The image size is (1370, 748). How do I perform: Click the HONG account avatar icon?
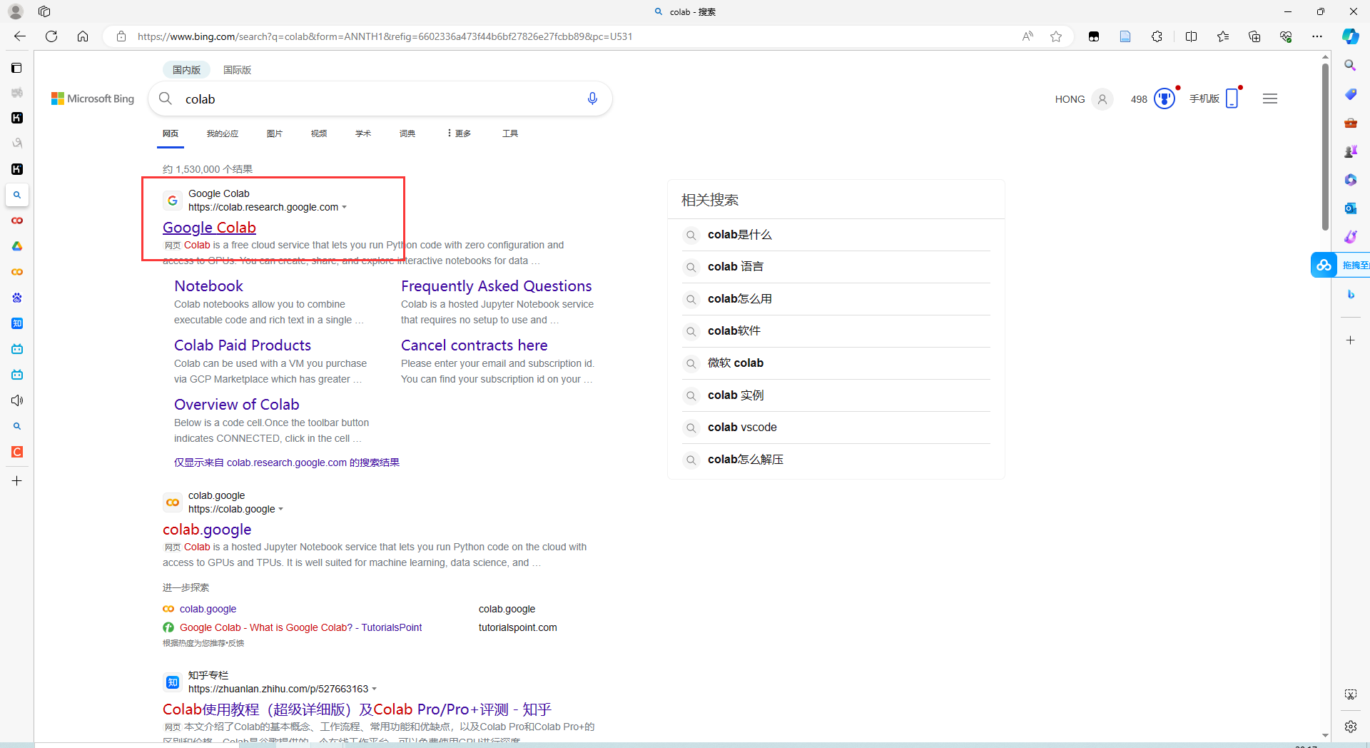coord(1102,99)
